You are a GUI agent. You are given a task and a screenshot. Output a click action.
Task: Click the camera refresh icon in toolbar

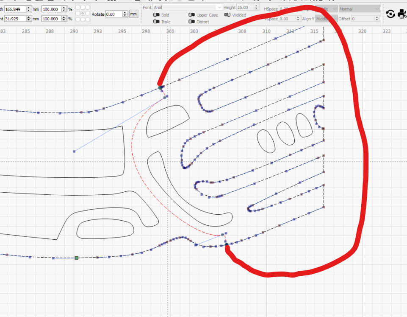tap(390, 14)
